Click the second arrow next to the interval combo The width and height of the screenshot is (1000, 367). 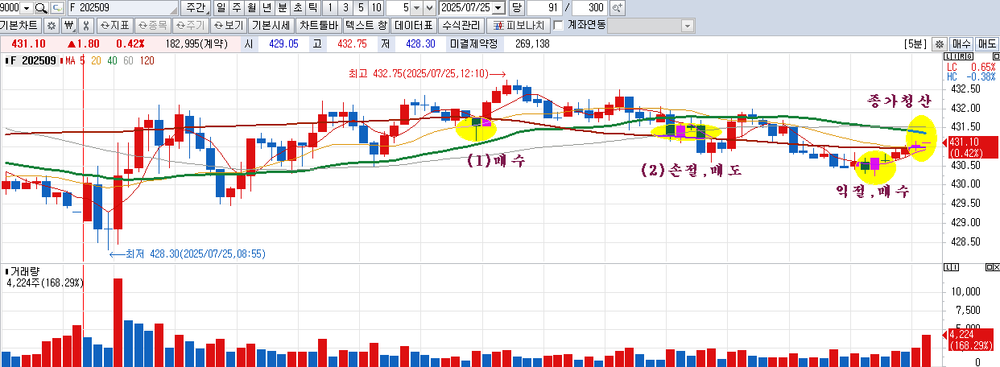[x=429, y=8]
